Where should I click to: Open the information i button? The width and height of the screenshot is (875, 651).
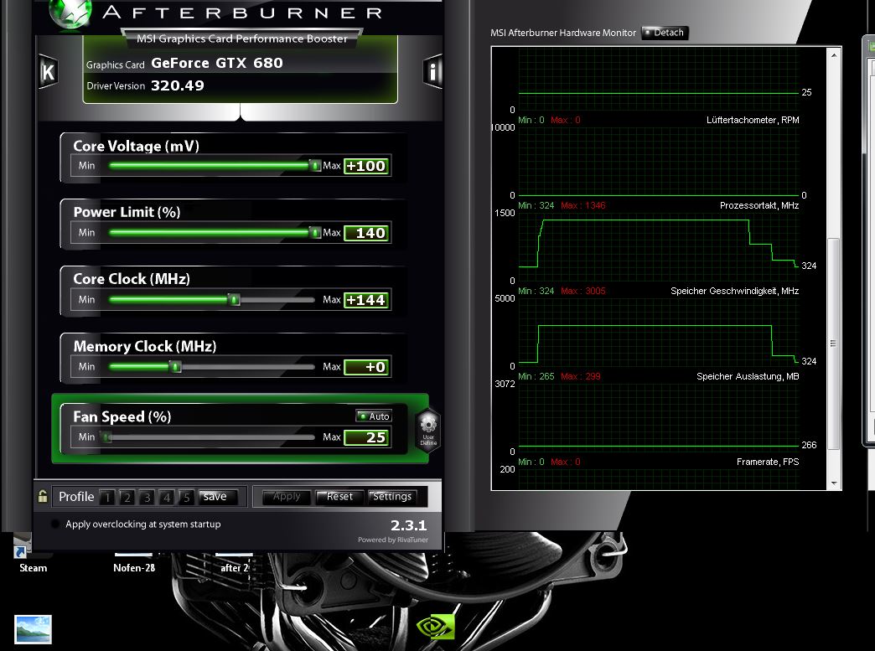pyautogui.click(x=433, y=71)
